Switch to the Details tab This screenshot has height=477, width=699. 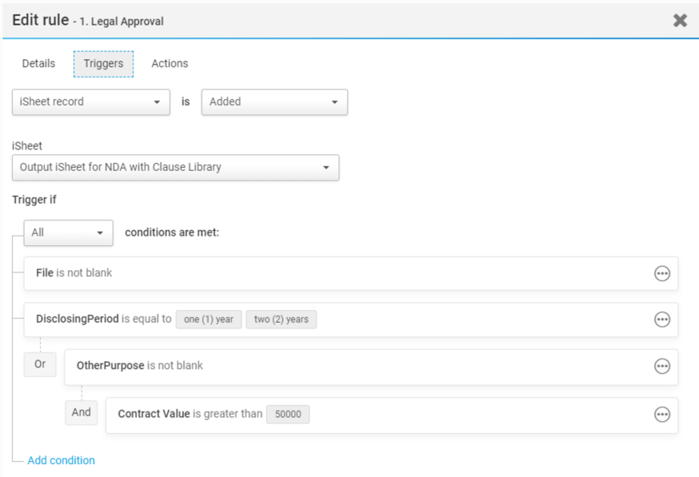(38, 63)
